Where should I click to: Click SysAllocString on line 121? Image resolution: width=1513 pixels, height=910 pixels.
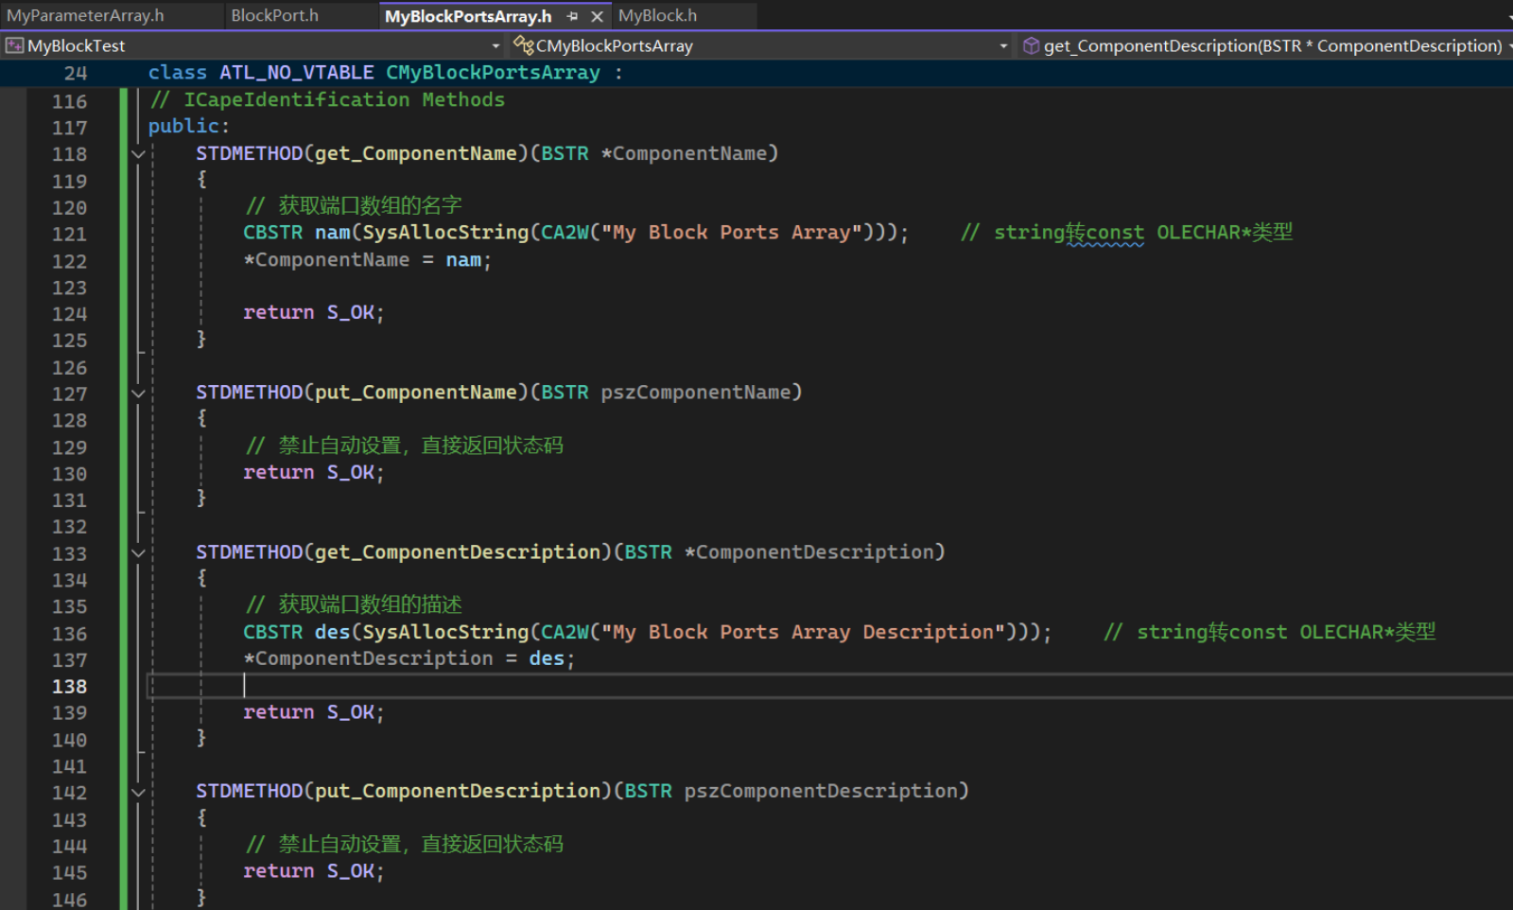pos(445,233)
